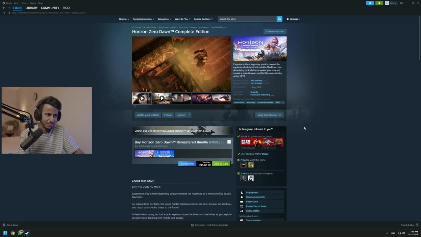
Task: Follow Horizon Zero Dawn
Action: (168, 115)
